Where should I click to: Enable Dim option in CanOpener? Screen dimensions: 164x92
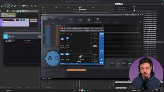pyautogui.click(x=95, y=41)
